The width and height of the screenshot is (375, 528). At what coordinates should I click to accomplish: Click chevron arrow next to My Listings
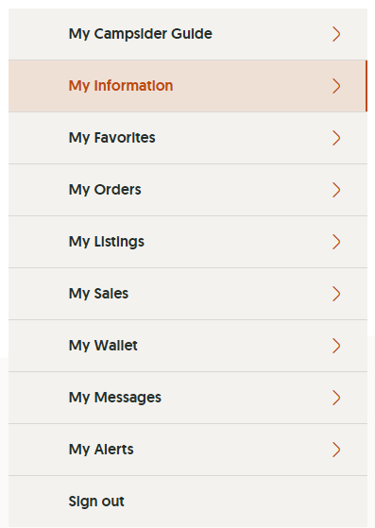tap(336, 242)
